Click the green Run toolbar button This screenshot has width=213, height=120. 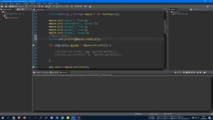click(x=26, y=6)
